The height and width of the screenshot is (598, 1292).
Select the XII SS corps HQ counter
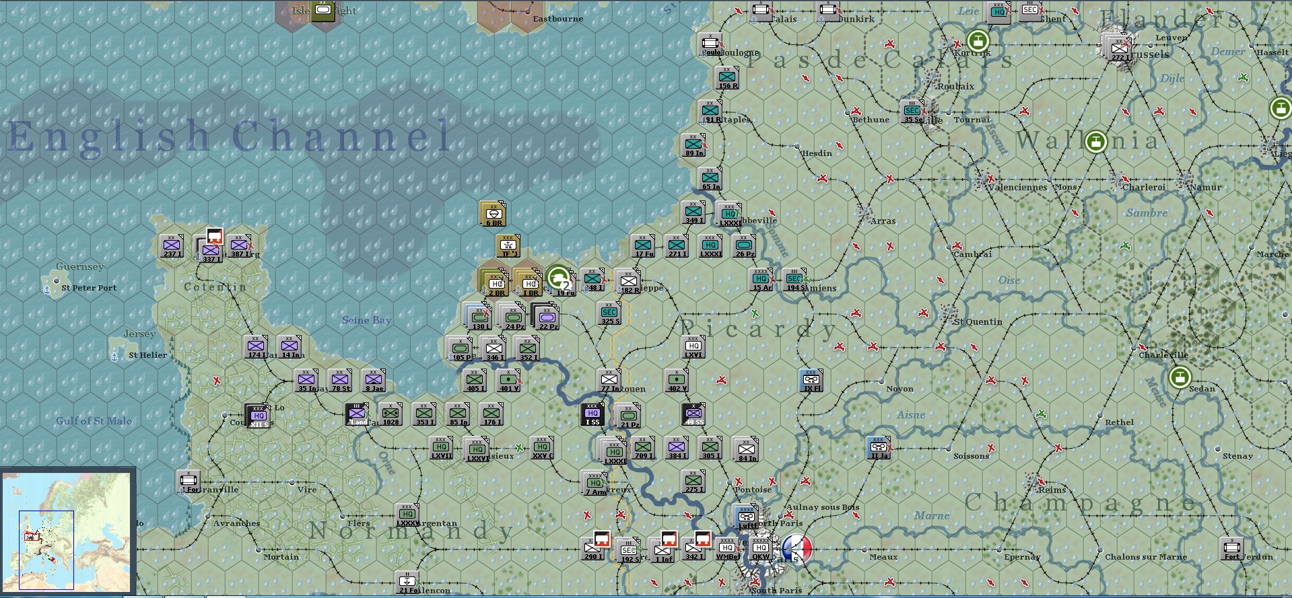[258, 416]
